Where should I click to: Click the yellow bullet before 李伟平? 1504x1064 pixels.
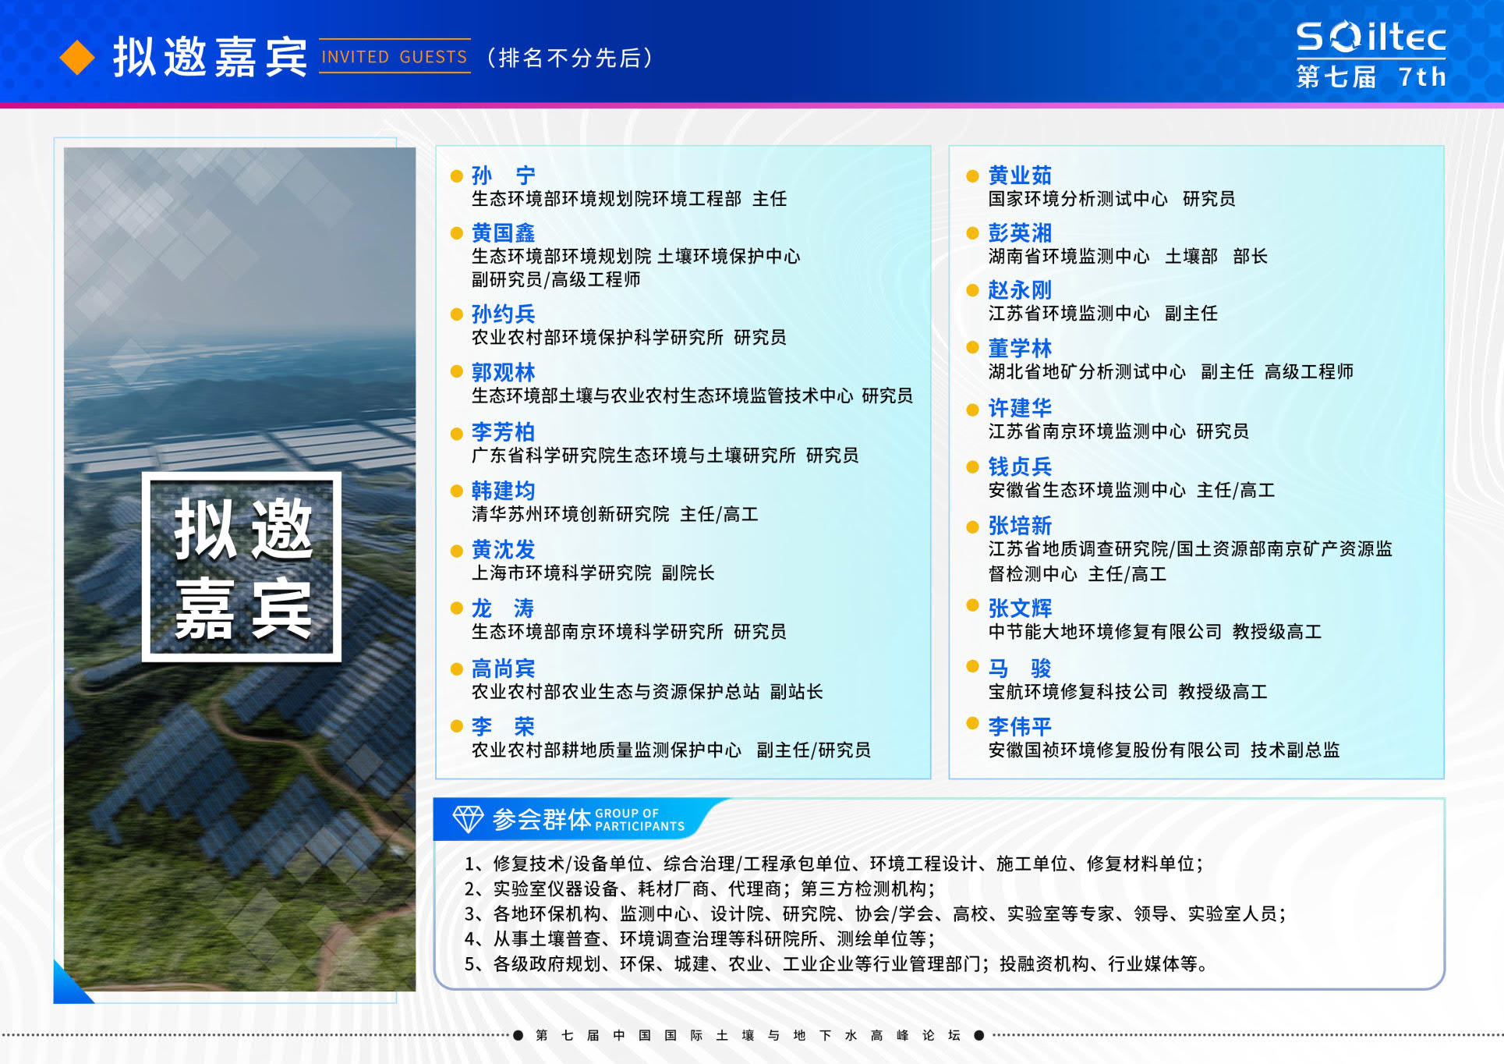click(x=972, y=723)
